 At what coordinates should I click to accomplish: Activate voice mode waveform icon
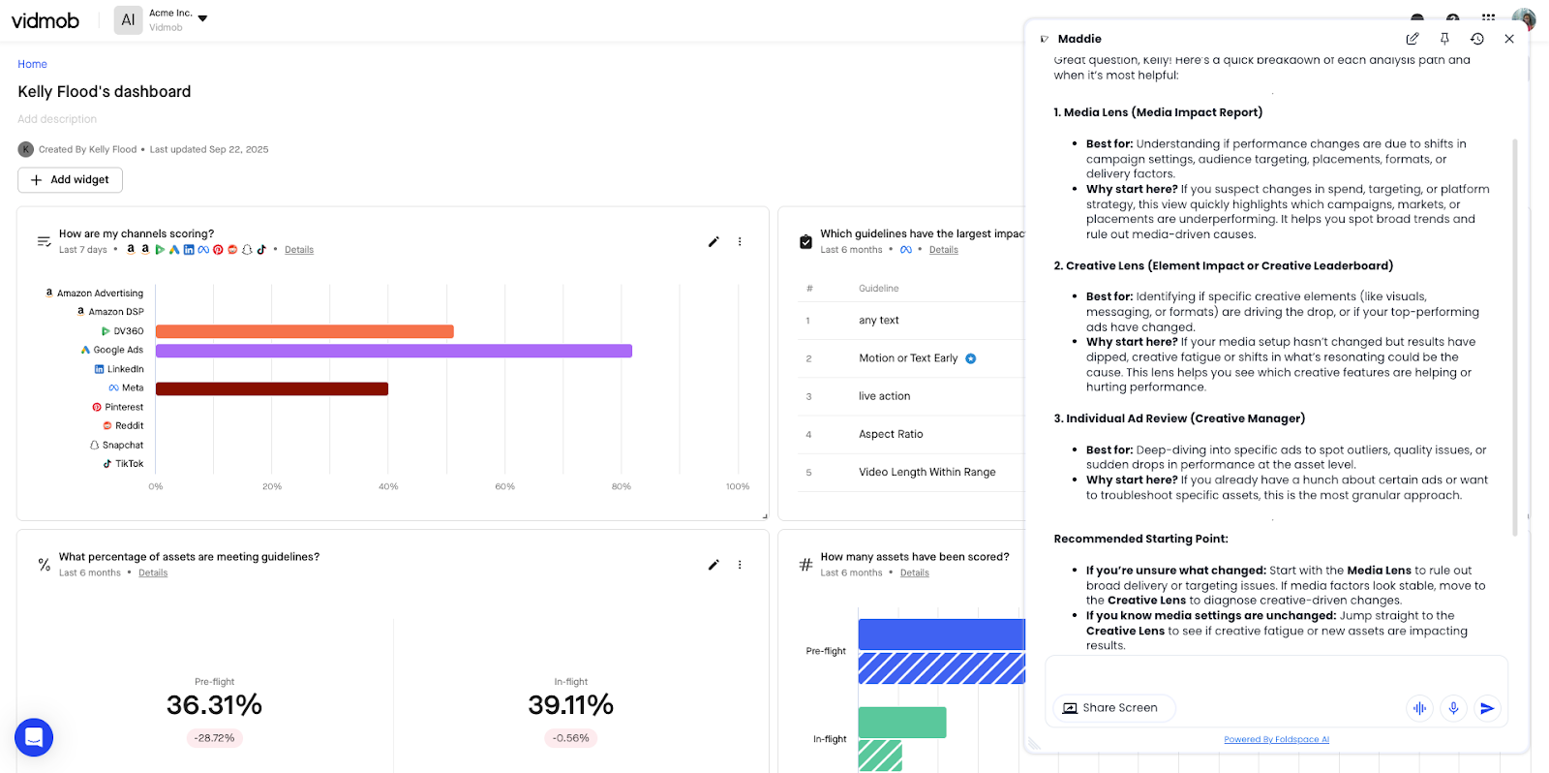(1419, 708)
